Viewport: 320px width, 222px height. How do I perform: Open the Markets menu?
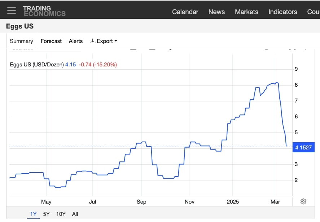click(246, 12)
